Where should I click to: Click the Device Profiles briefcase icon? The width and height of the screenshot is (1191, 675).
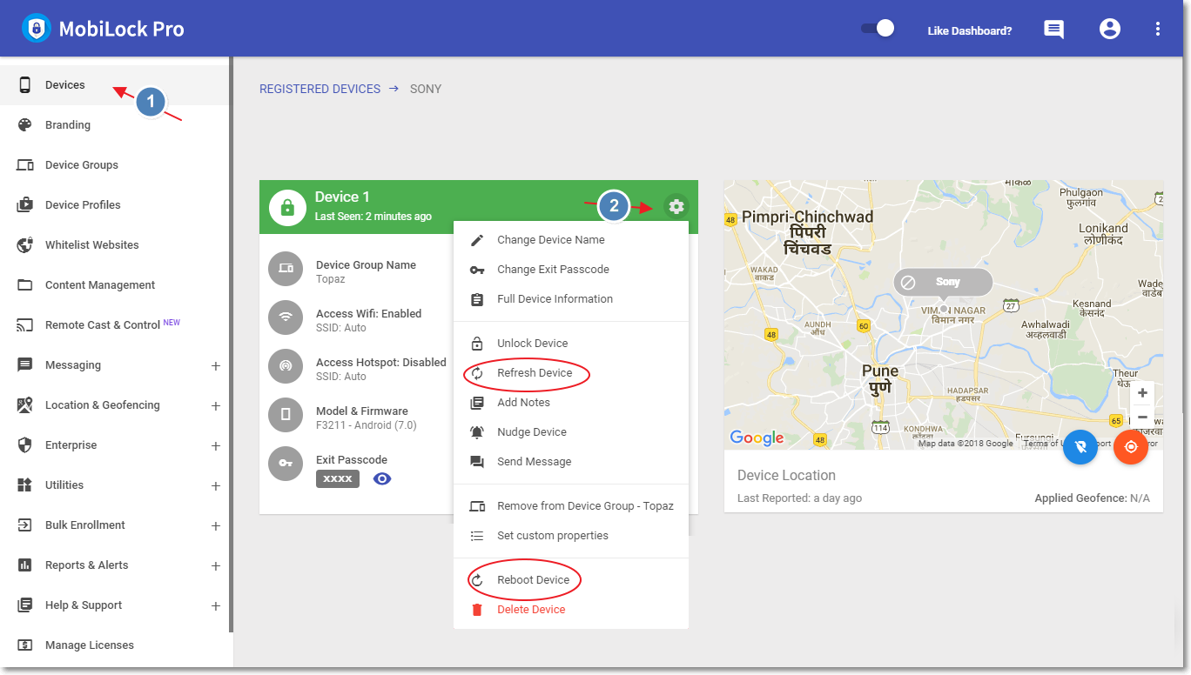click(x=25, y=204)
